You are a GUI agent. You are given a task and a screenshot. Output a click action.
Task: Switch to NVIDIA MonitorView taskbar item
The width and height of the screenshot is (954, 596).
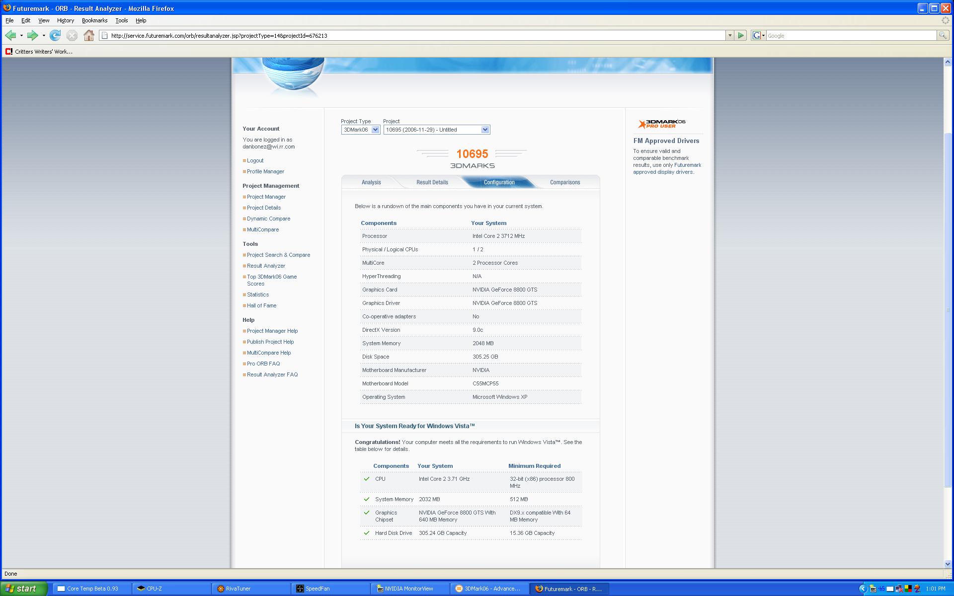(x=410, y=589)
